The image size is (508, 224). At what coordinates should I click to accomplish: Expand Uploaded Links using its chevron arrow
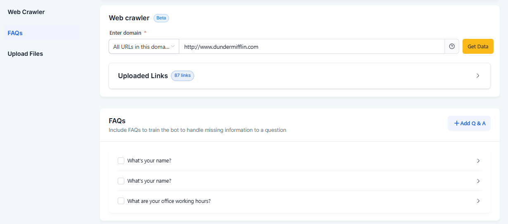pos(478,76)
